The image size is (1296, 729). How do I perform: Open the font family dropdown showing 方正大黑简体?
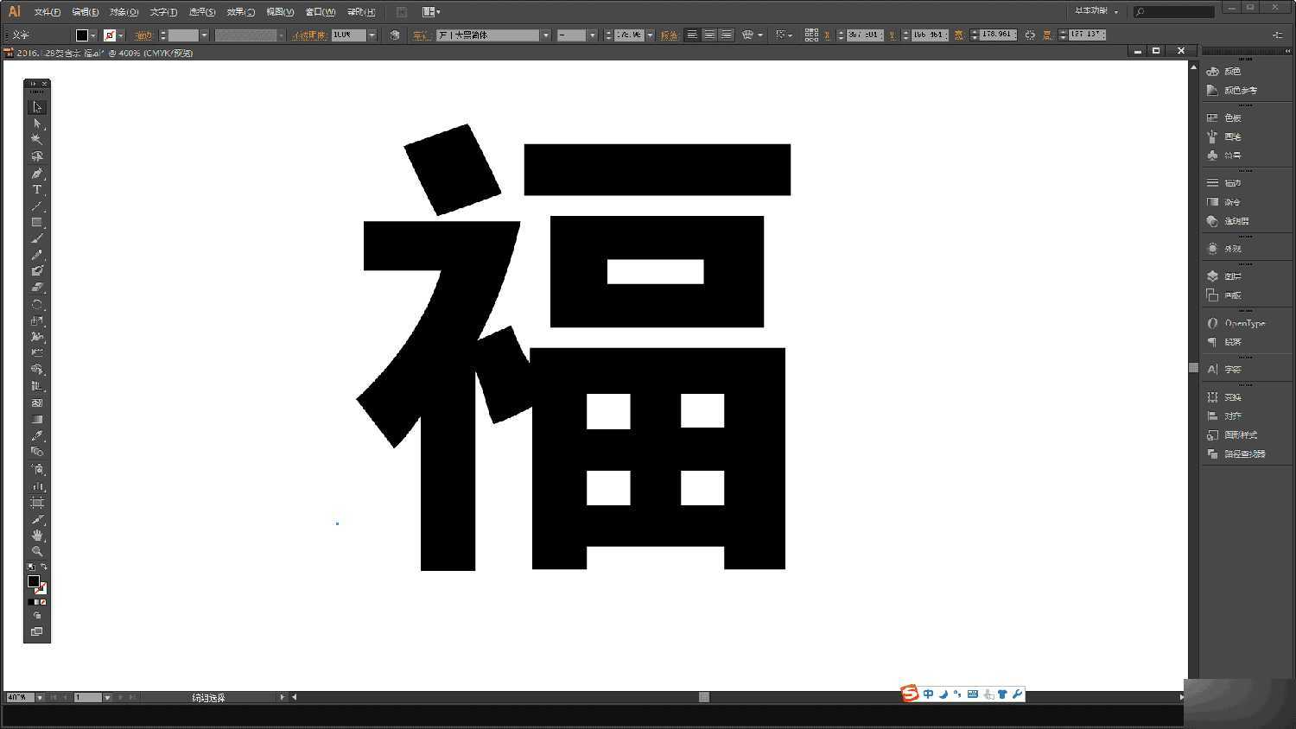544,35
